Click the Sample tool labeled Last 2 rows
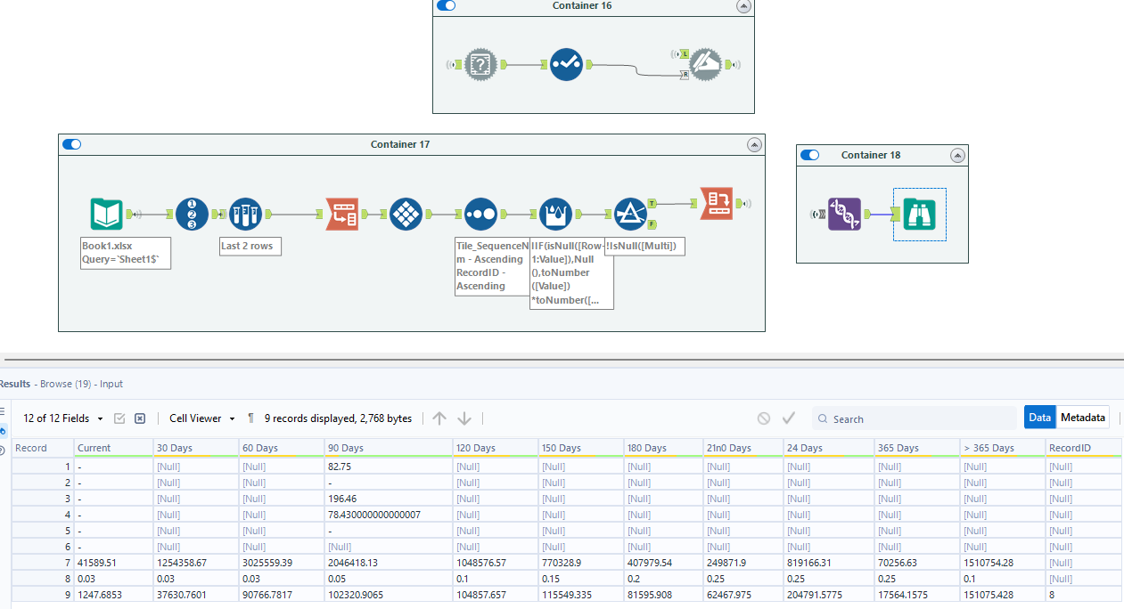Image resolution: width=1124 pixels, height=609 pixels. 245,214
